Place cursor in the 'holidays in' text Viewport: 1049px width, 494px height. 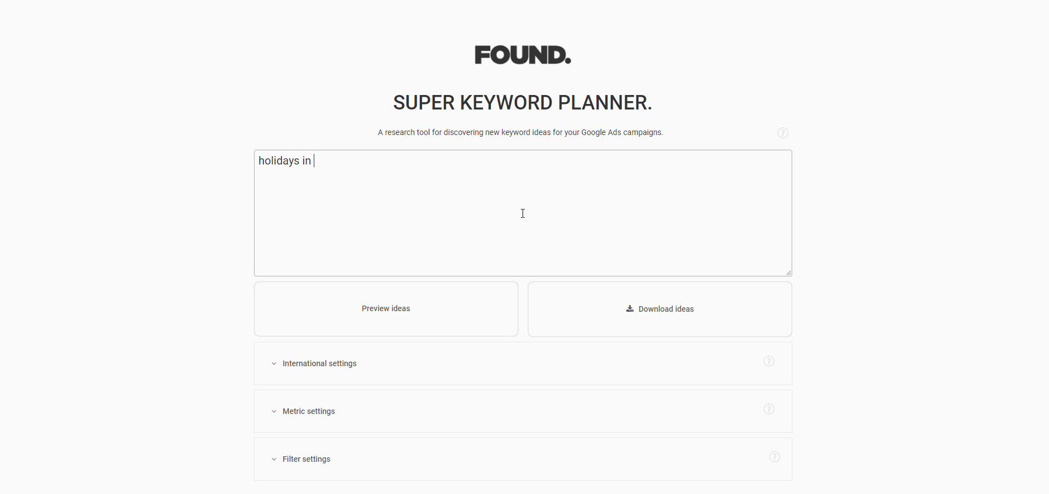point(284,161)
